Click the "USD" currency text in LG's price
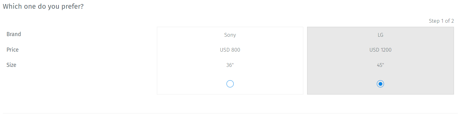 click(374, 50)
